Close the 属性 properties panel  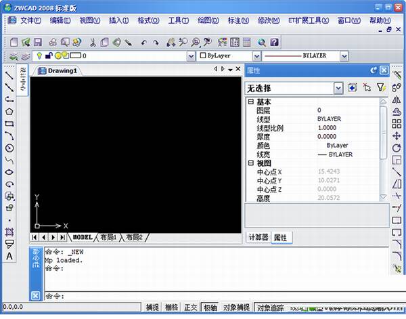pyautogui.click(x=384, y=70)
